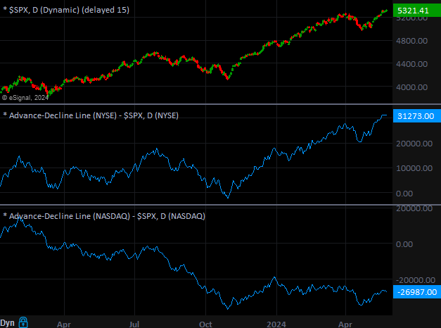Click the eSignal, 2024 copyright text
This screenshot has width=441, height=328.
click(x=25, y=98)
